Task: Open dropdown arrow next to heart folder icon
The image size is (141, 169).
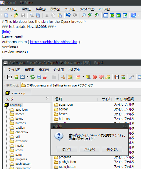Action: [x=83, y=77]
